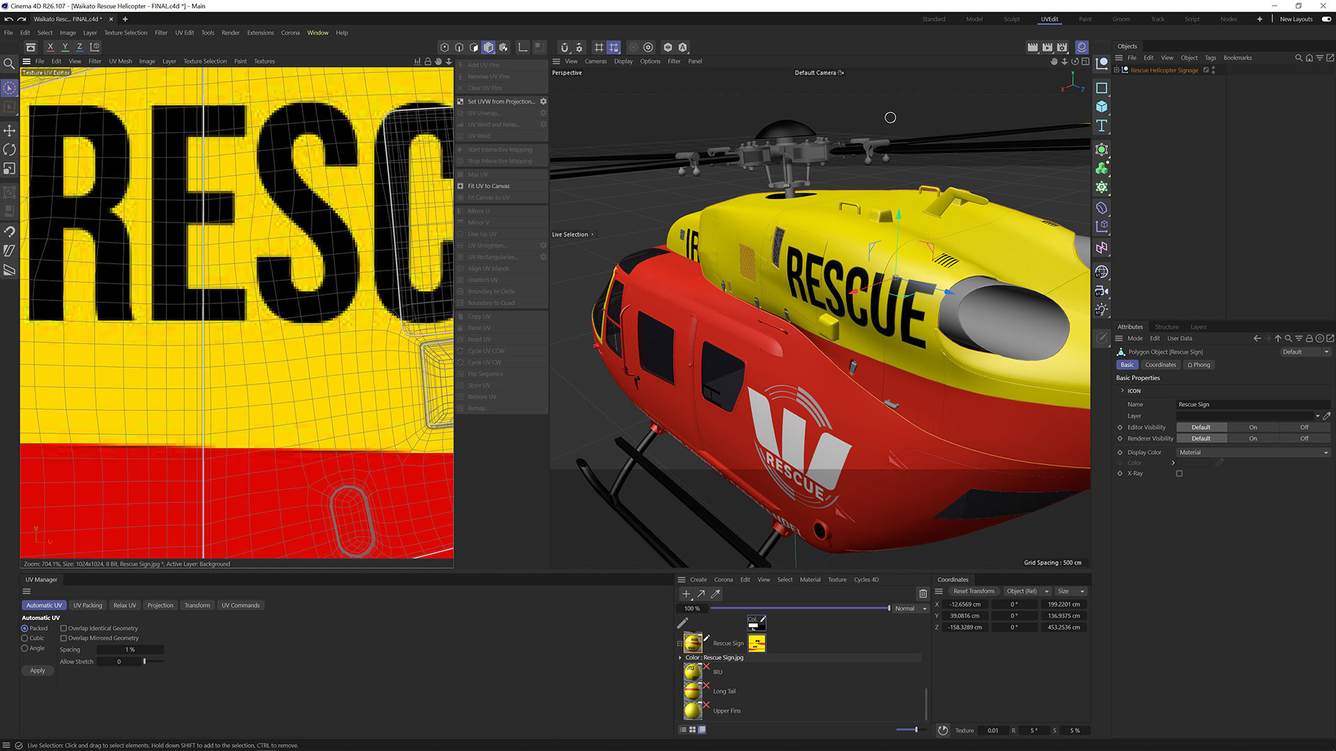Open the Layer field dropdown arrow

click(x=1317, y=416)
